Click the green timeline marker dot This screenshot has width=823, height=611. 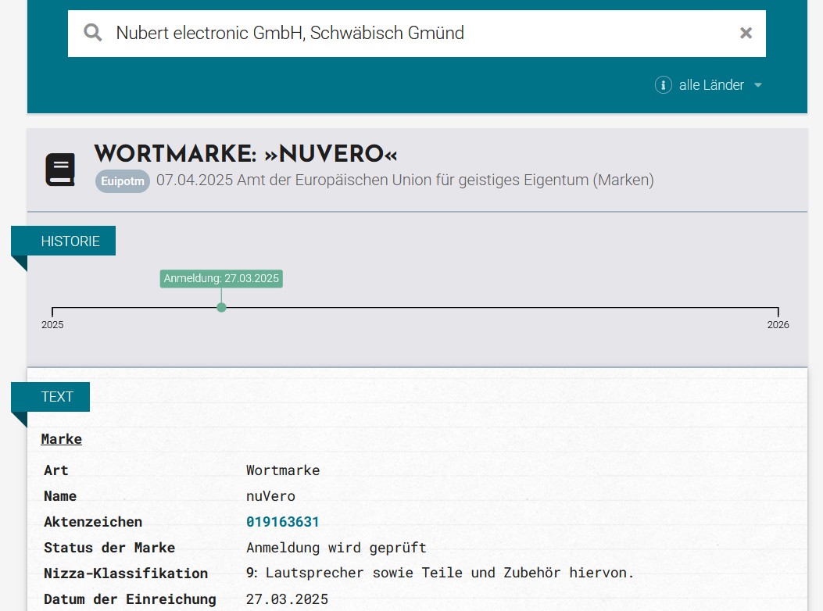click(221, 307)
